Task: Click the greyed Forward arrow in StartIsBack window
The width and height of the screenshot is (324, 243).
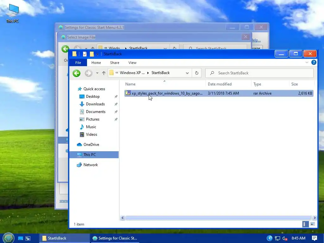Action: click(x=89, y=73)
